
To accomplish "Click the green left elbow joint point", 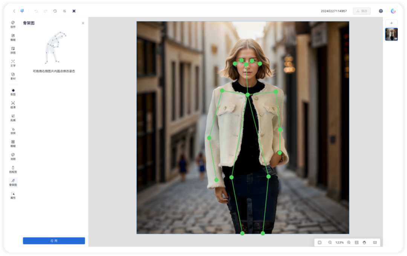I will coord(209,138).
